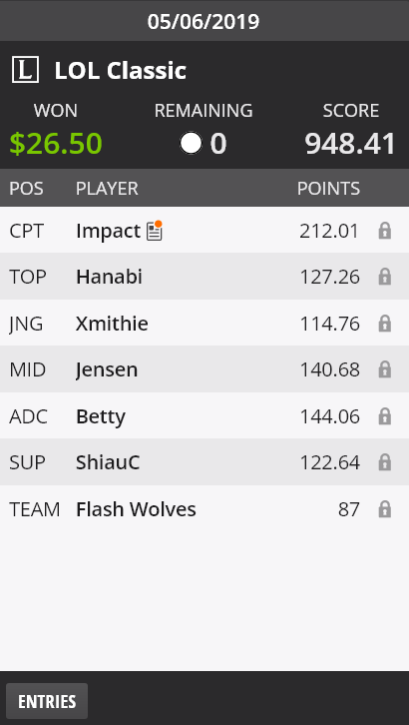Click the white remaining-players circle indicator
Screen dimensions: 409x725
click(191, 143)
